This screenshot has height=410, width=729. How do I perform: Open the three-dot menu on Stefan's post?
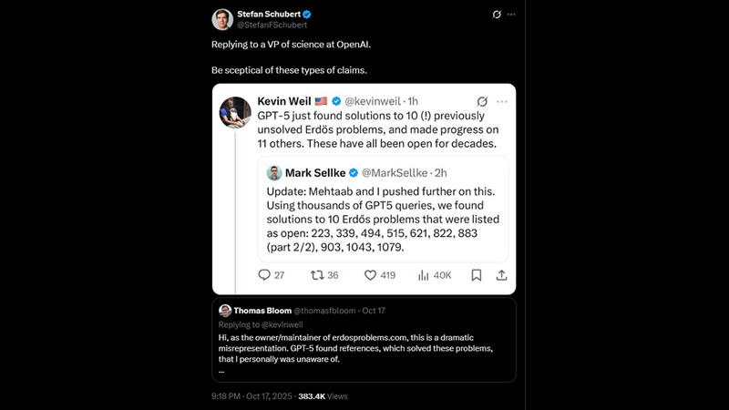pyautogui.click(x=511, y=15)
